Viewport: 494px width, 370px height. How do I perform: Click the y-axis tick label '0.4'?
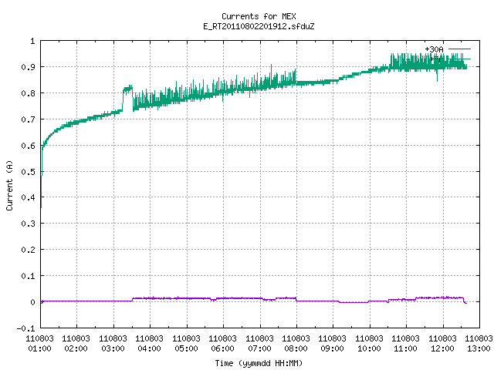28,197
